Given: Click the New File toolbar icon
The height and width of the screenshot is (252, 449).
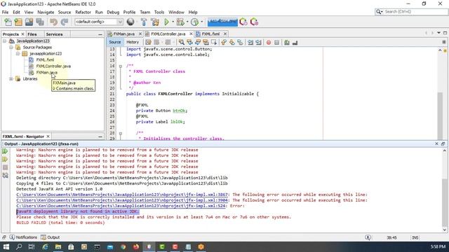Looking at the screenshot, I should coord(8,22).
